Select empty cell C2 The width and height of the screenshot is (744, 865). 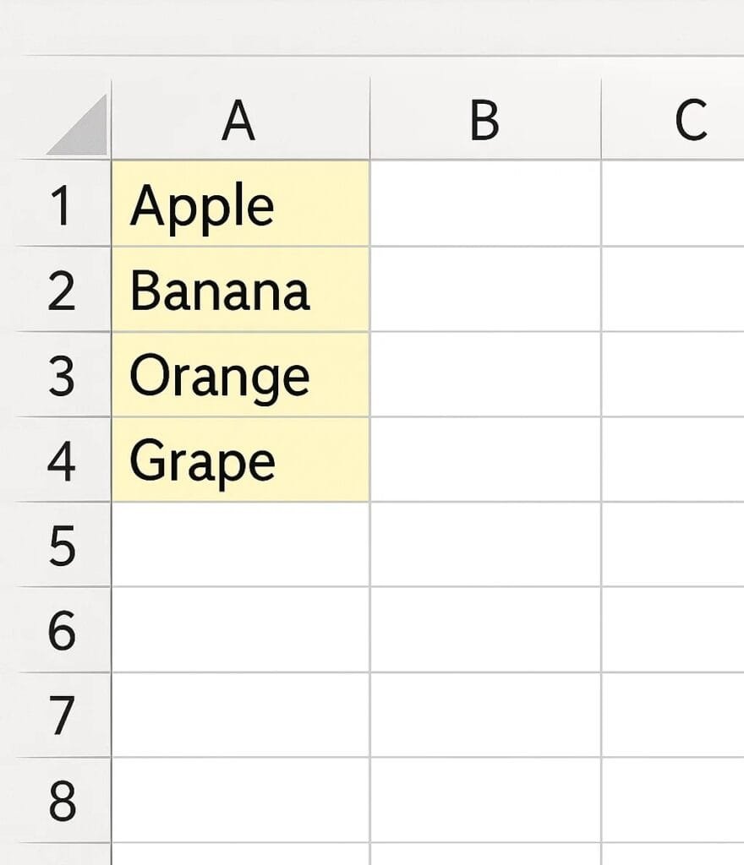pos(673,289)
